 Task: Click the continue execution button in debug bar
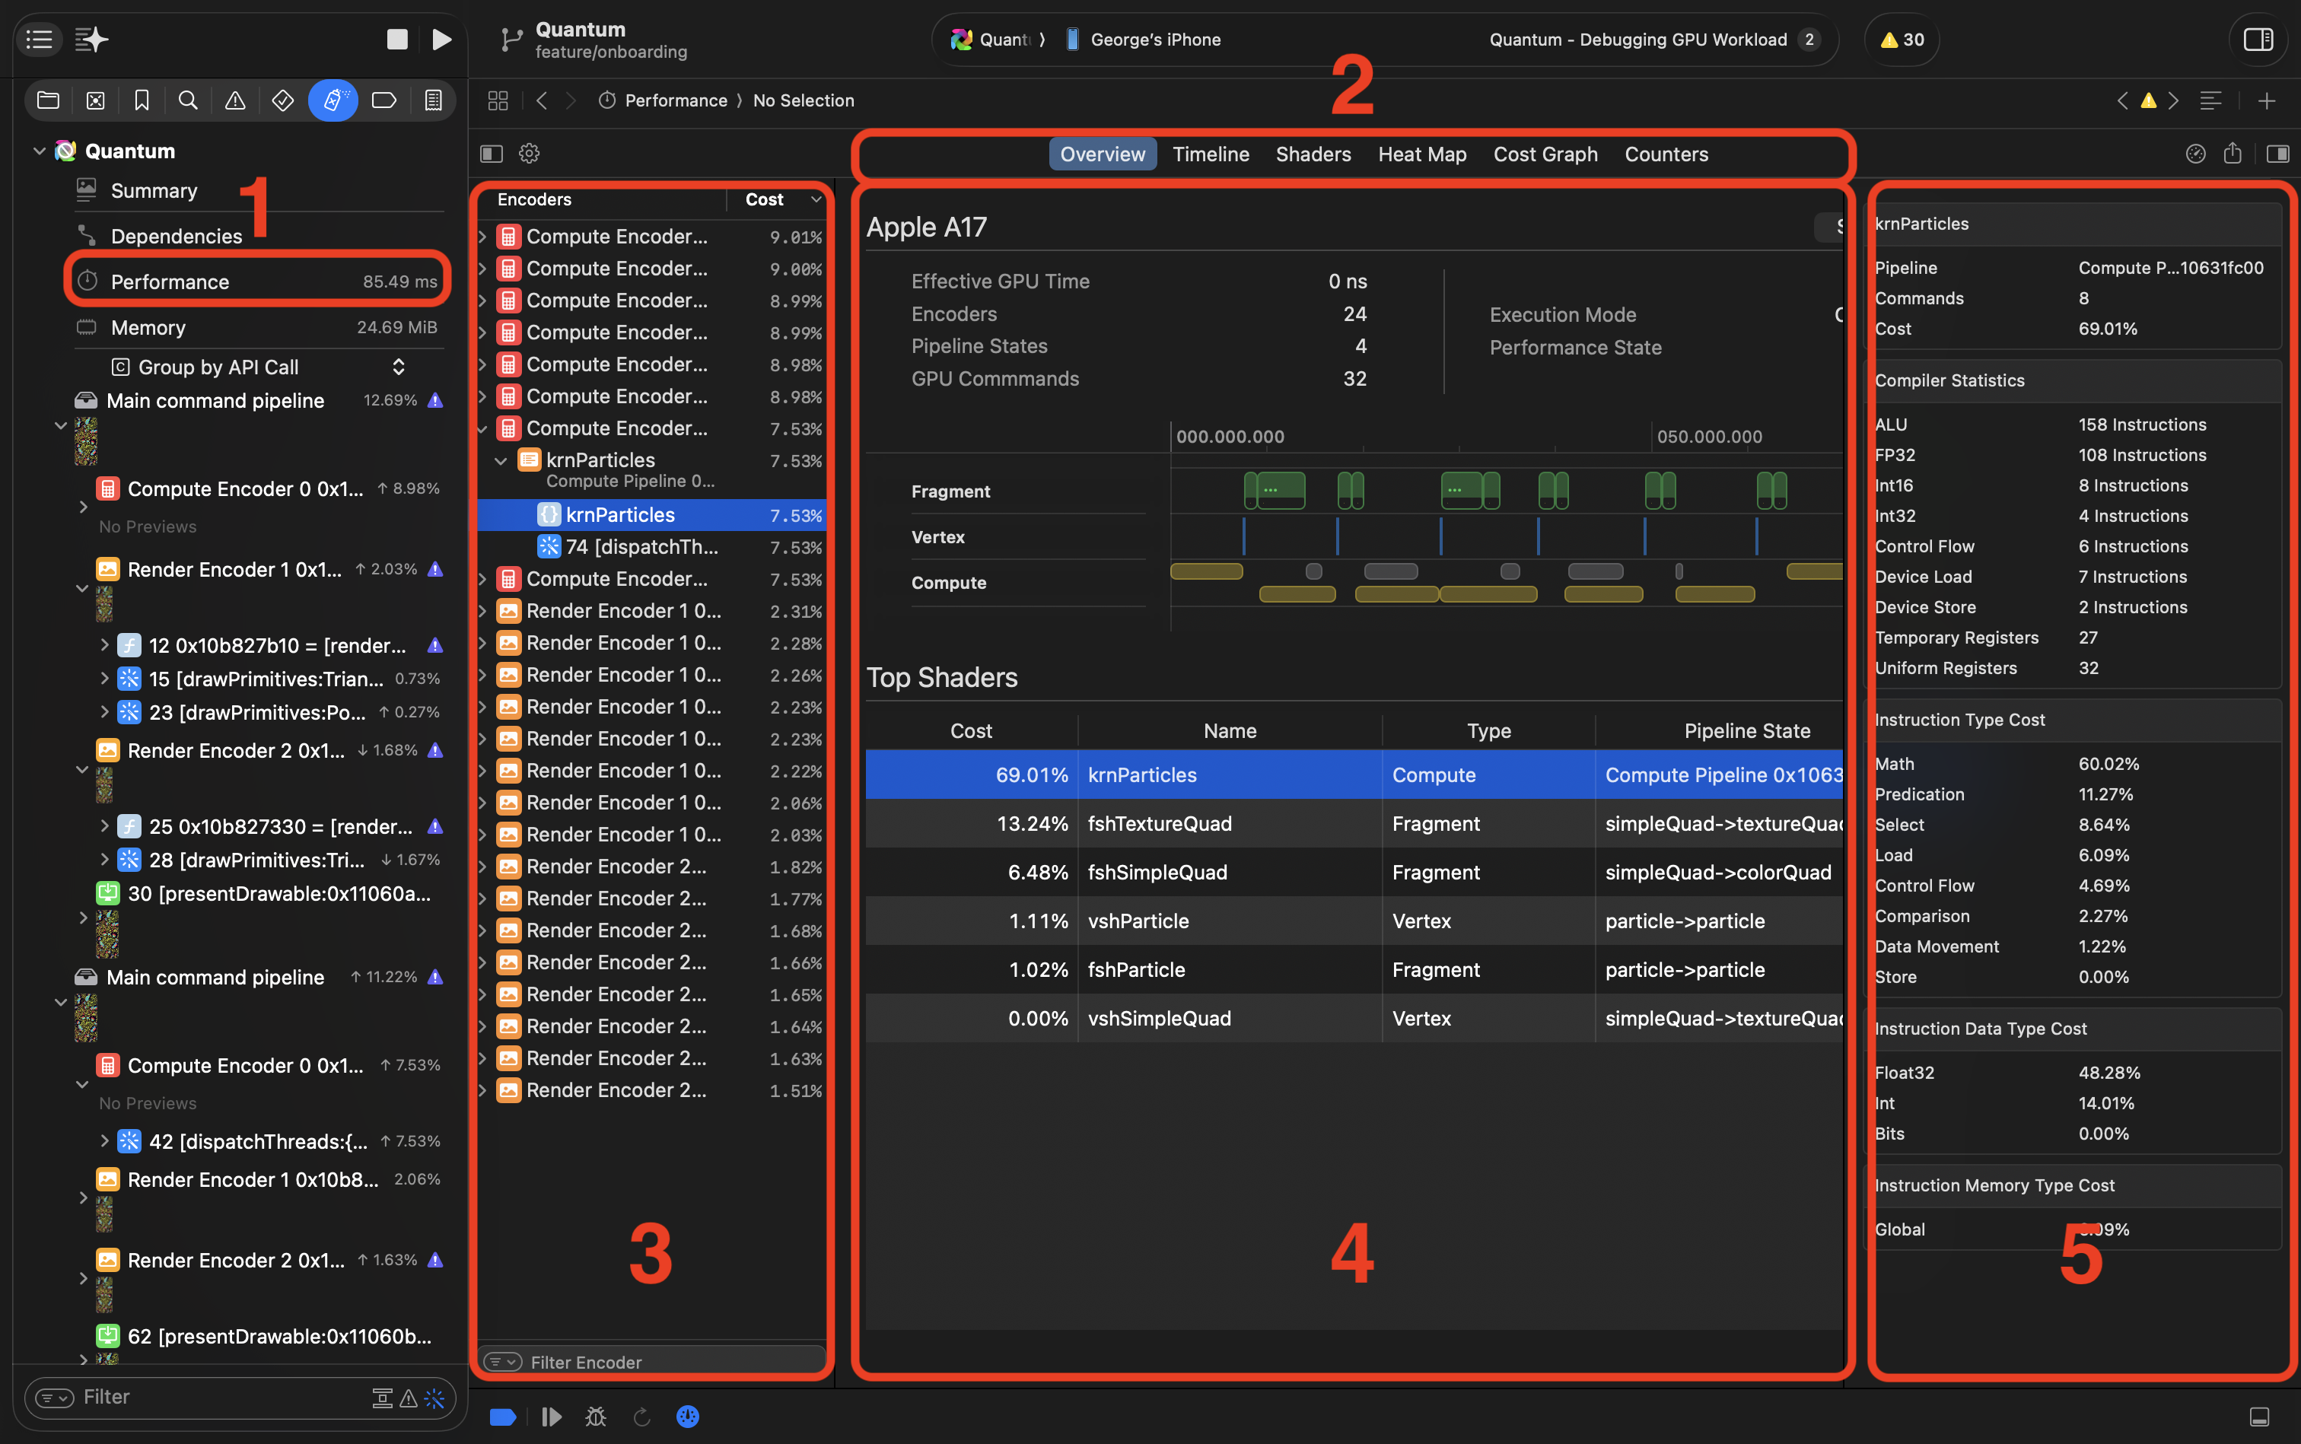[551, 1417]
